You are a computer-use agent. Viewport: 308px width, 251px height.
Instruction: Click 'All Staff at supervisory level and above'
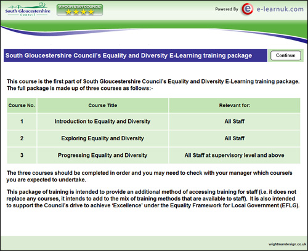(234, 155)
